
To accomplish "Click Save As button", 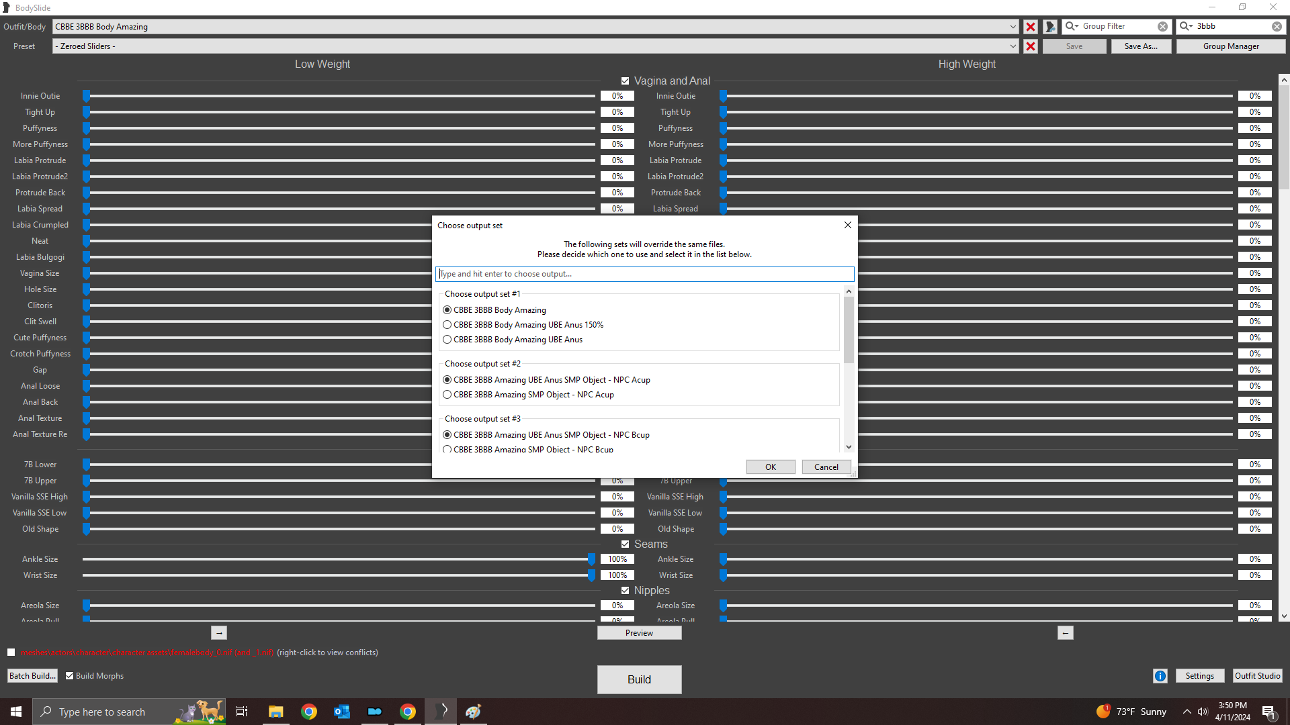I will click(1141, 46).
